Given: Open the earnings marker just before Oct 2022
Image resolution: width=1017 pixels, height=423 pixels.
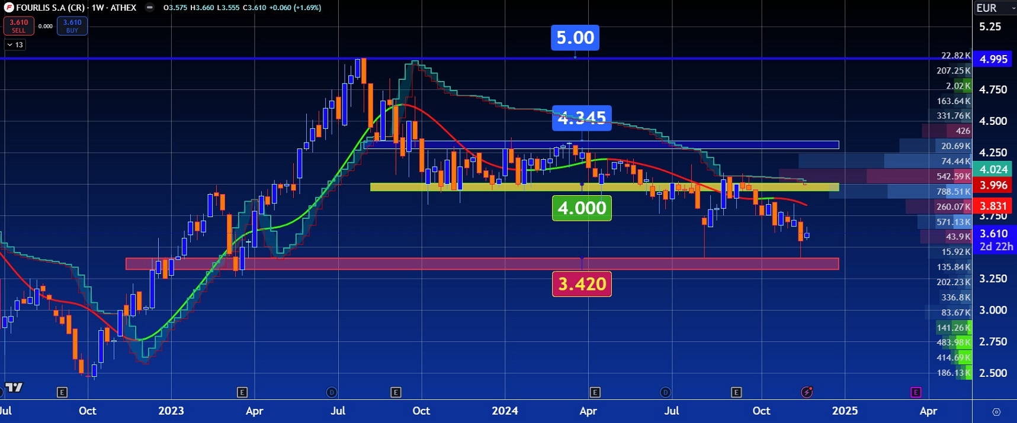Looking at the screenshot, I should pos(62,392).
